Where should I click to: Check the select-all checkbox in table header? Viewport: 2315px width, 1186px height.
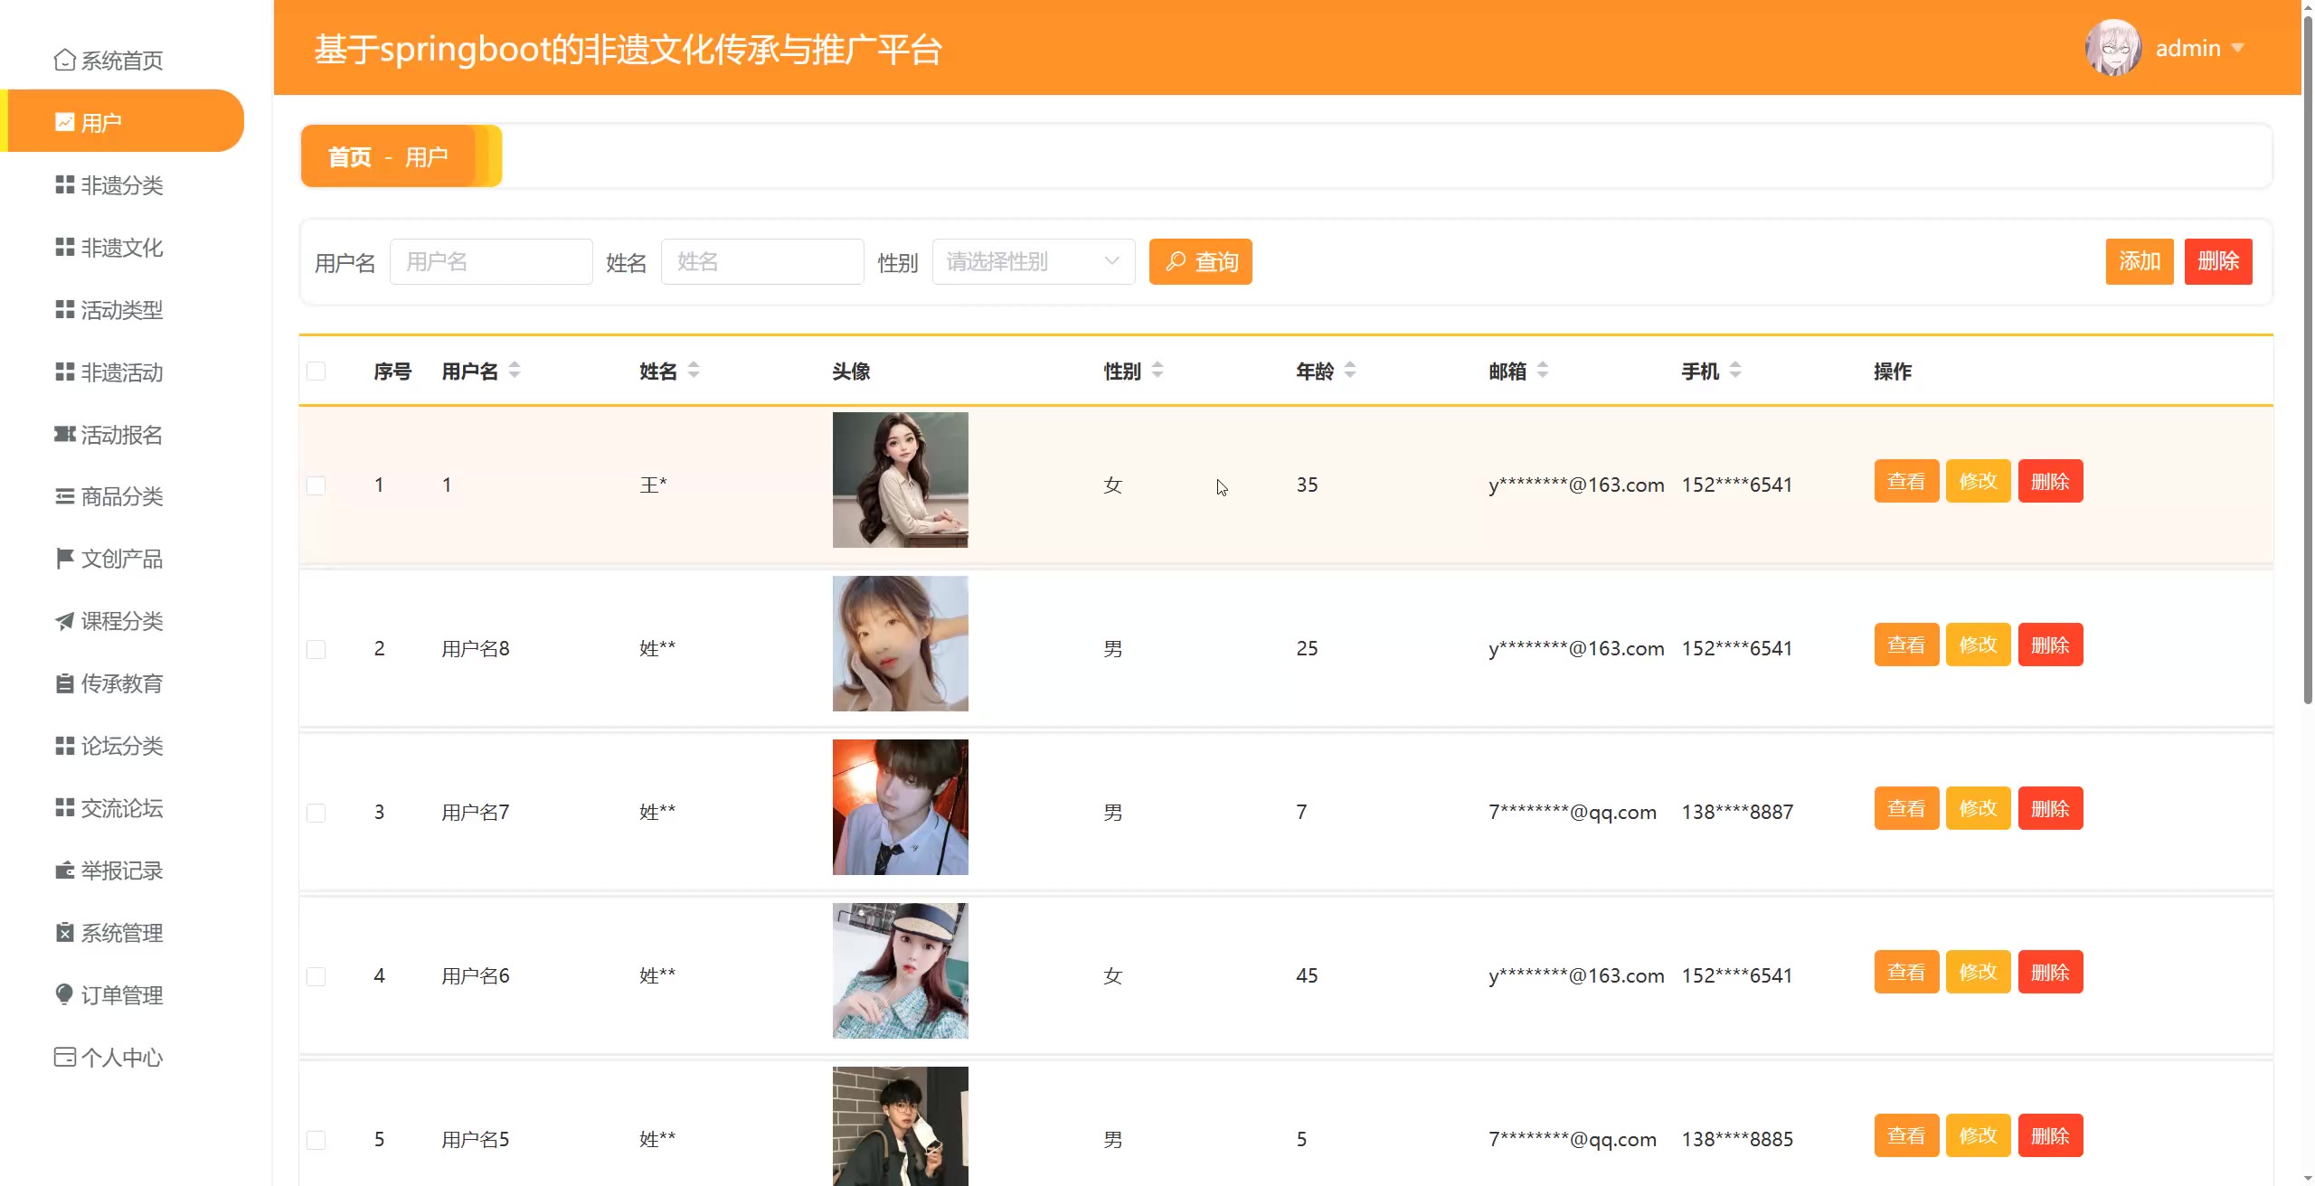(x=316, y=372)
